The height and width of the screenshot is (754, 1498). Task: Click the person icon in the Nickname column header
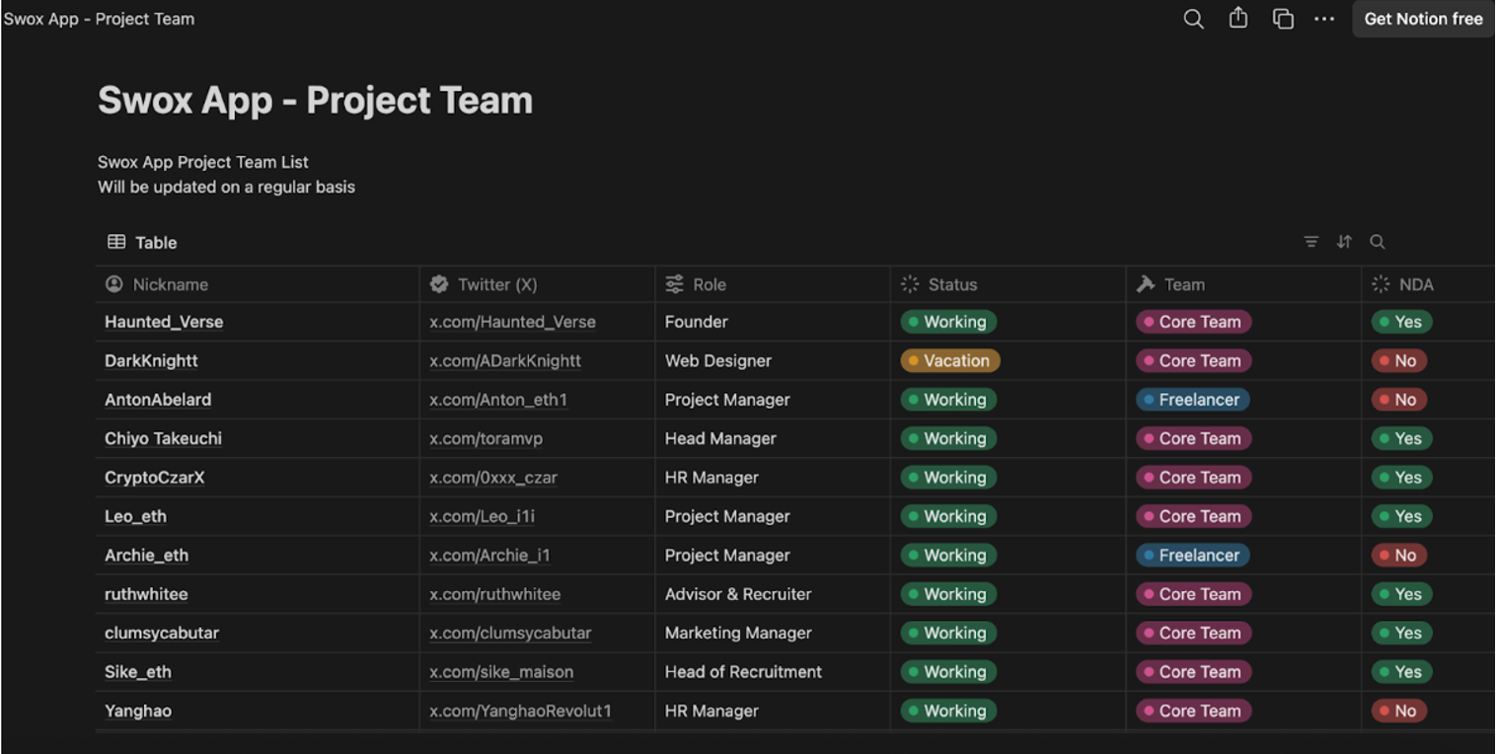pos(114,284)
